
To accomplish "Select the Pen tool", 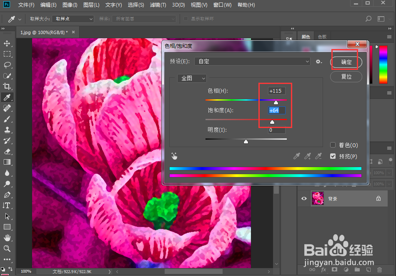I will pyautogui.click(x=7, y=195).
